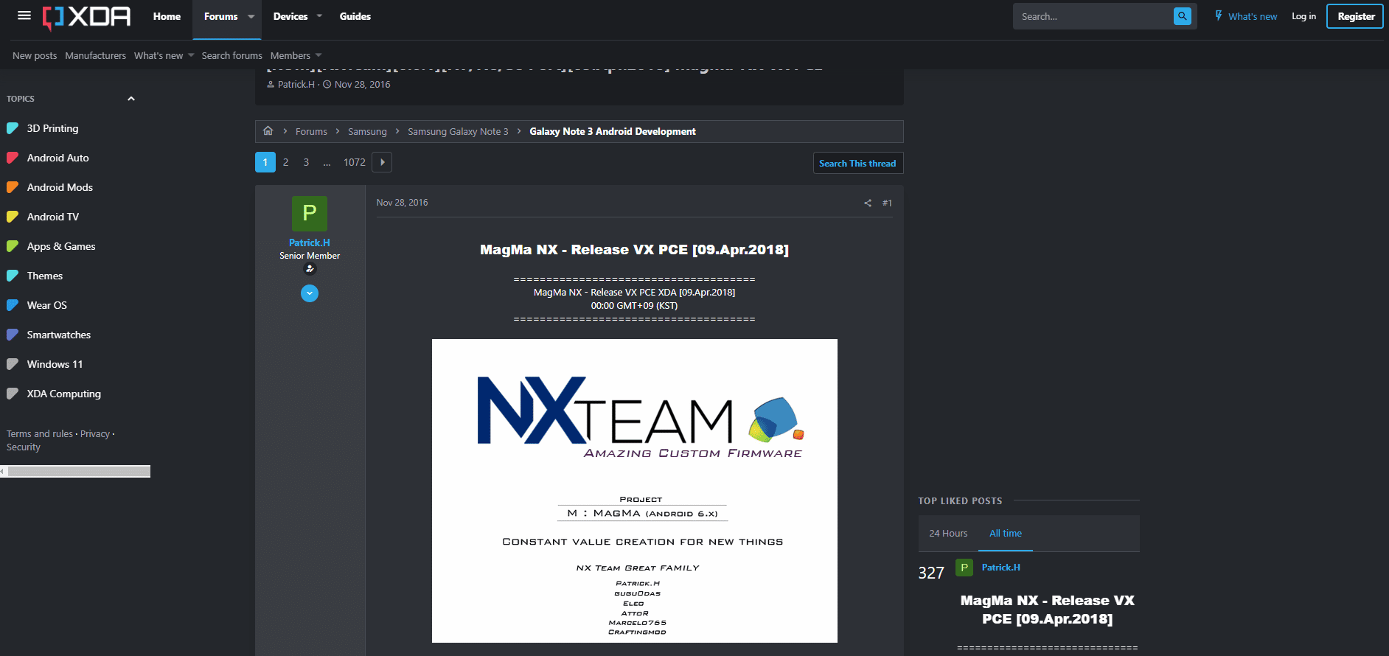Click the Search This thread button
Viewport: 1389px width, 656px height.
pyautogui.click(x=857, y=163)
